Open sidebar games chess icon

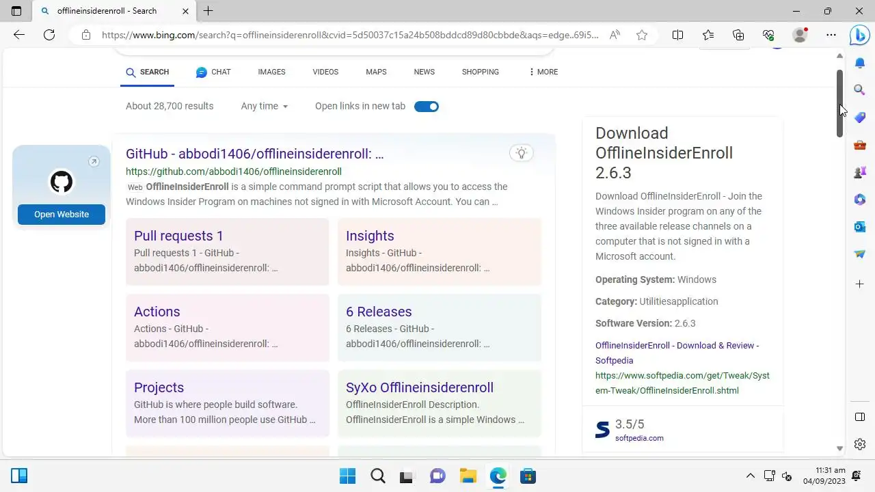click(860, 172)
